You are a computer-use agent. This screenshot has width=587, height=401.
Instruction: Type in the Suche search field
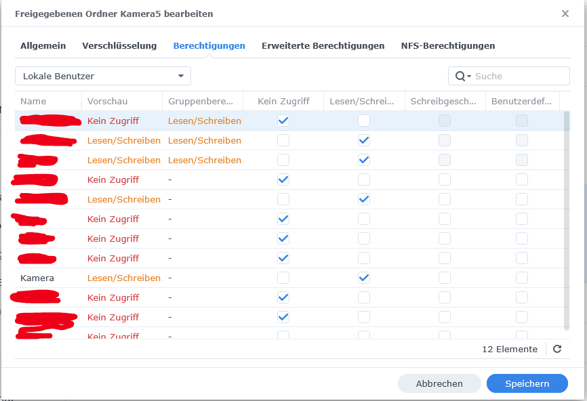519,77
